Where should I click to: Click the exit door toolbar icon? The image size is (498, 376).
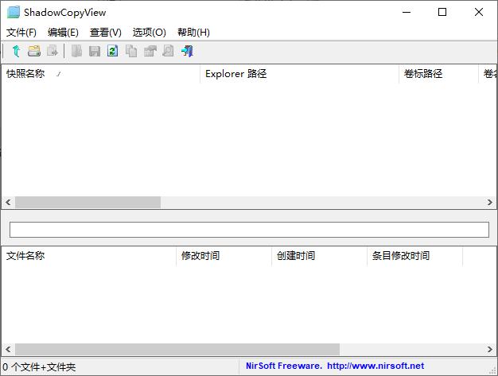[187, 51]
